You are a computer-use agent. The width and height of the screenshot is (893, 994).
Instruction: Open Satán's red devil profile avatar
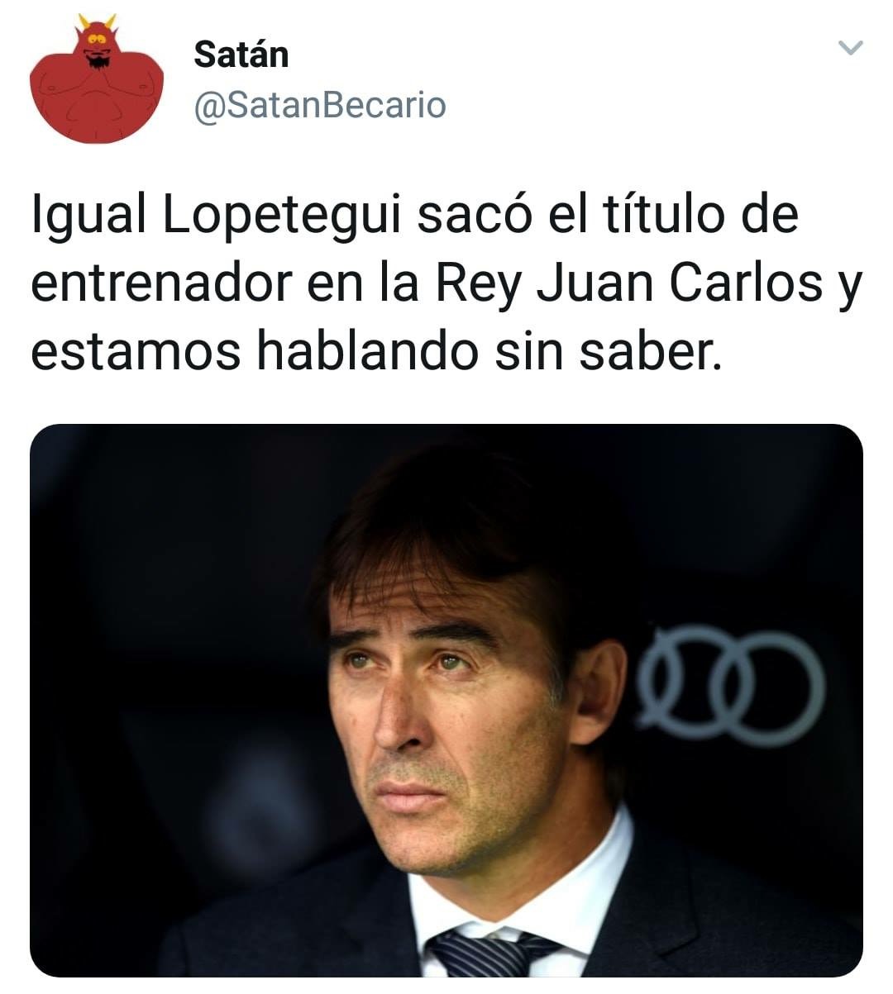click(96, 78)
